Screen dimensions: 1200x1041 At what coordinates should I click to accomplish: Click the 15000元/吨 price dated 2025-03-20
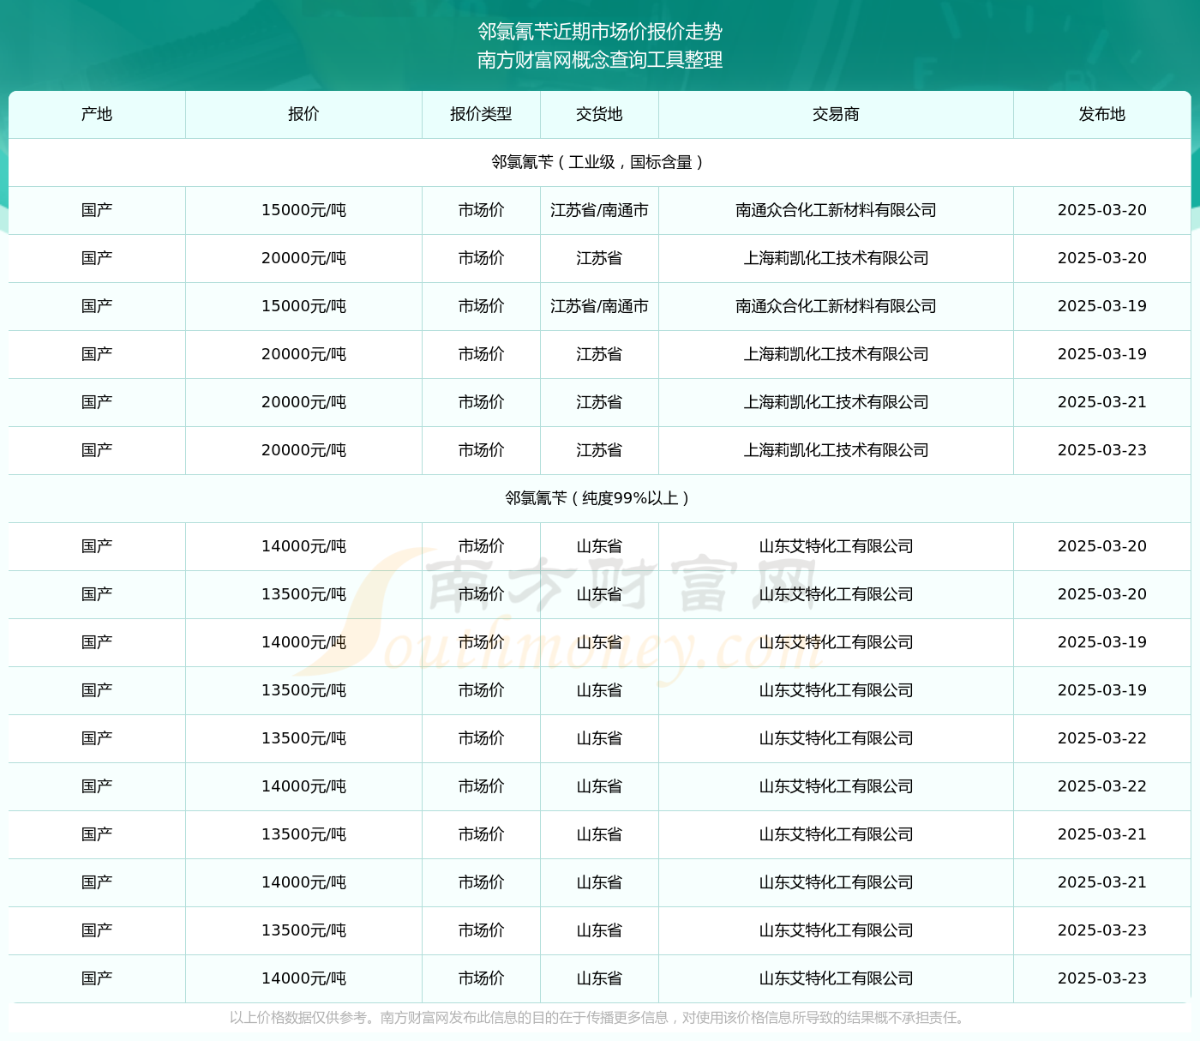pos(303,210)
